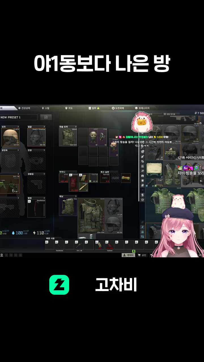Click the up-down arrows sort icon in the stash sidebar
Viewport: 204px width, 362px height.
pyautogui.click(x=143, y=236)
